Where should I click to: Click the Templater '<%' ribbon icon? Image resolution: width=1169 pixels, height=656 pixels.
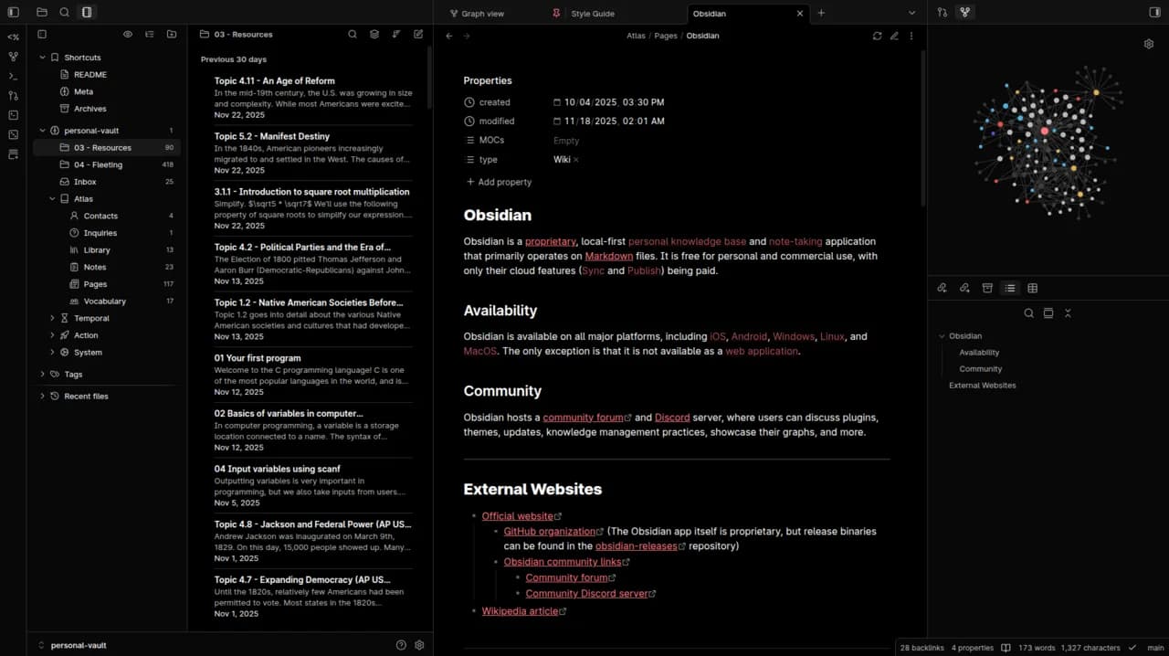click(x=13, y=37)
